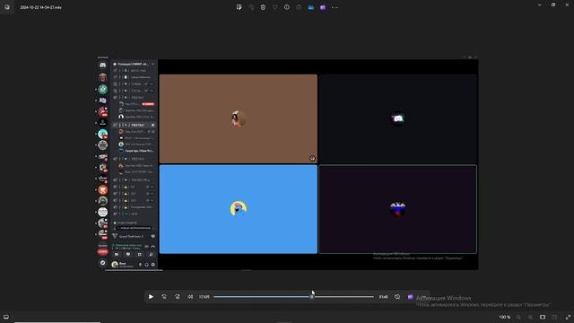Click the video file name in the title bar
The image size is (574, 323).
coord(40,7)
